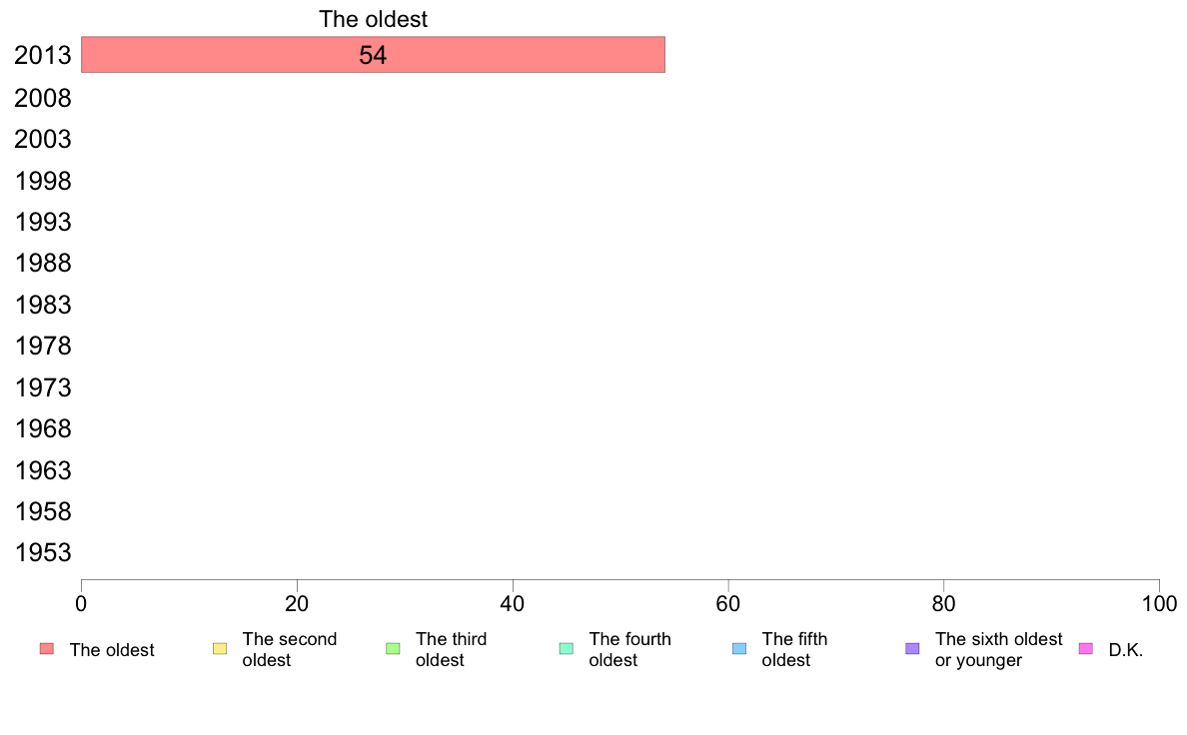1187x735 pixels.
Task: Click the 'The fifth oldest' legend text
Action: point(794,649)
